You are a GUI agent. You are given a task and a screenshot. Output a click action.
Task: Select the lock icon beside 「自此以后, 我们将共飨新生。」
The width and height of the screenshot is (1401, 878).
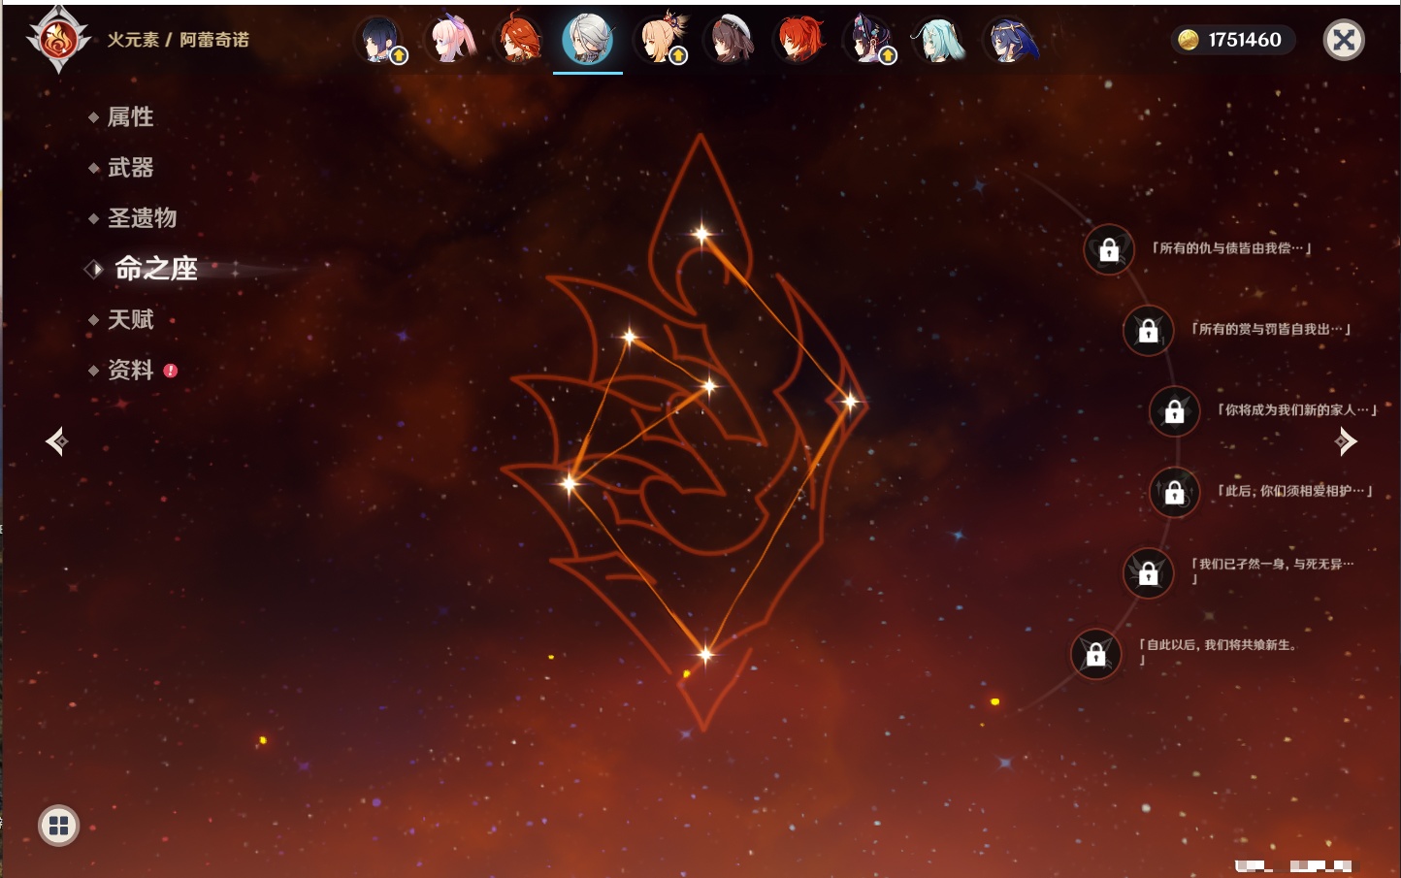pyautogui.click(x=1095, y=654)
